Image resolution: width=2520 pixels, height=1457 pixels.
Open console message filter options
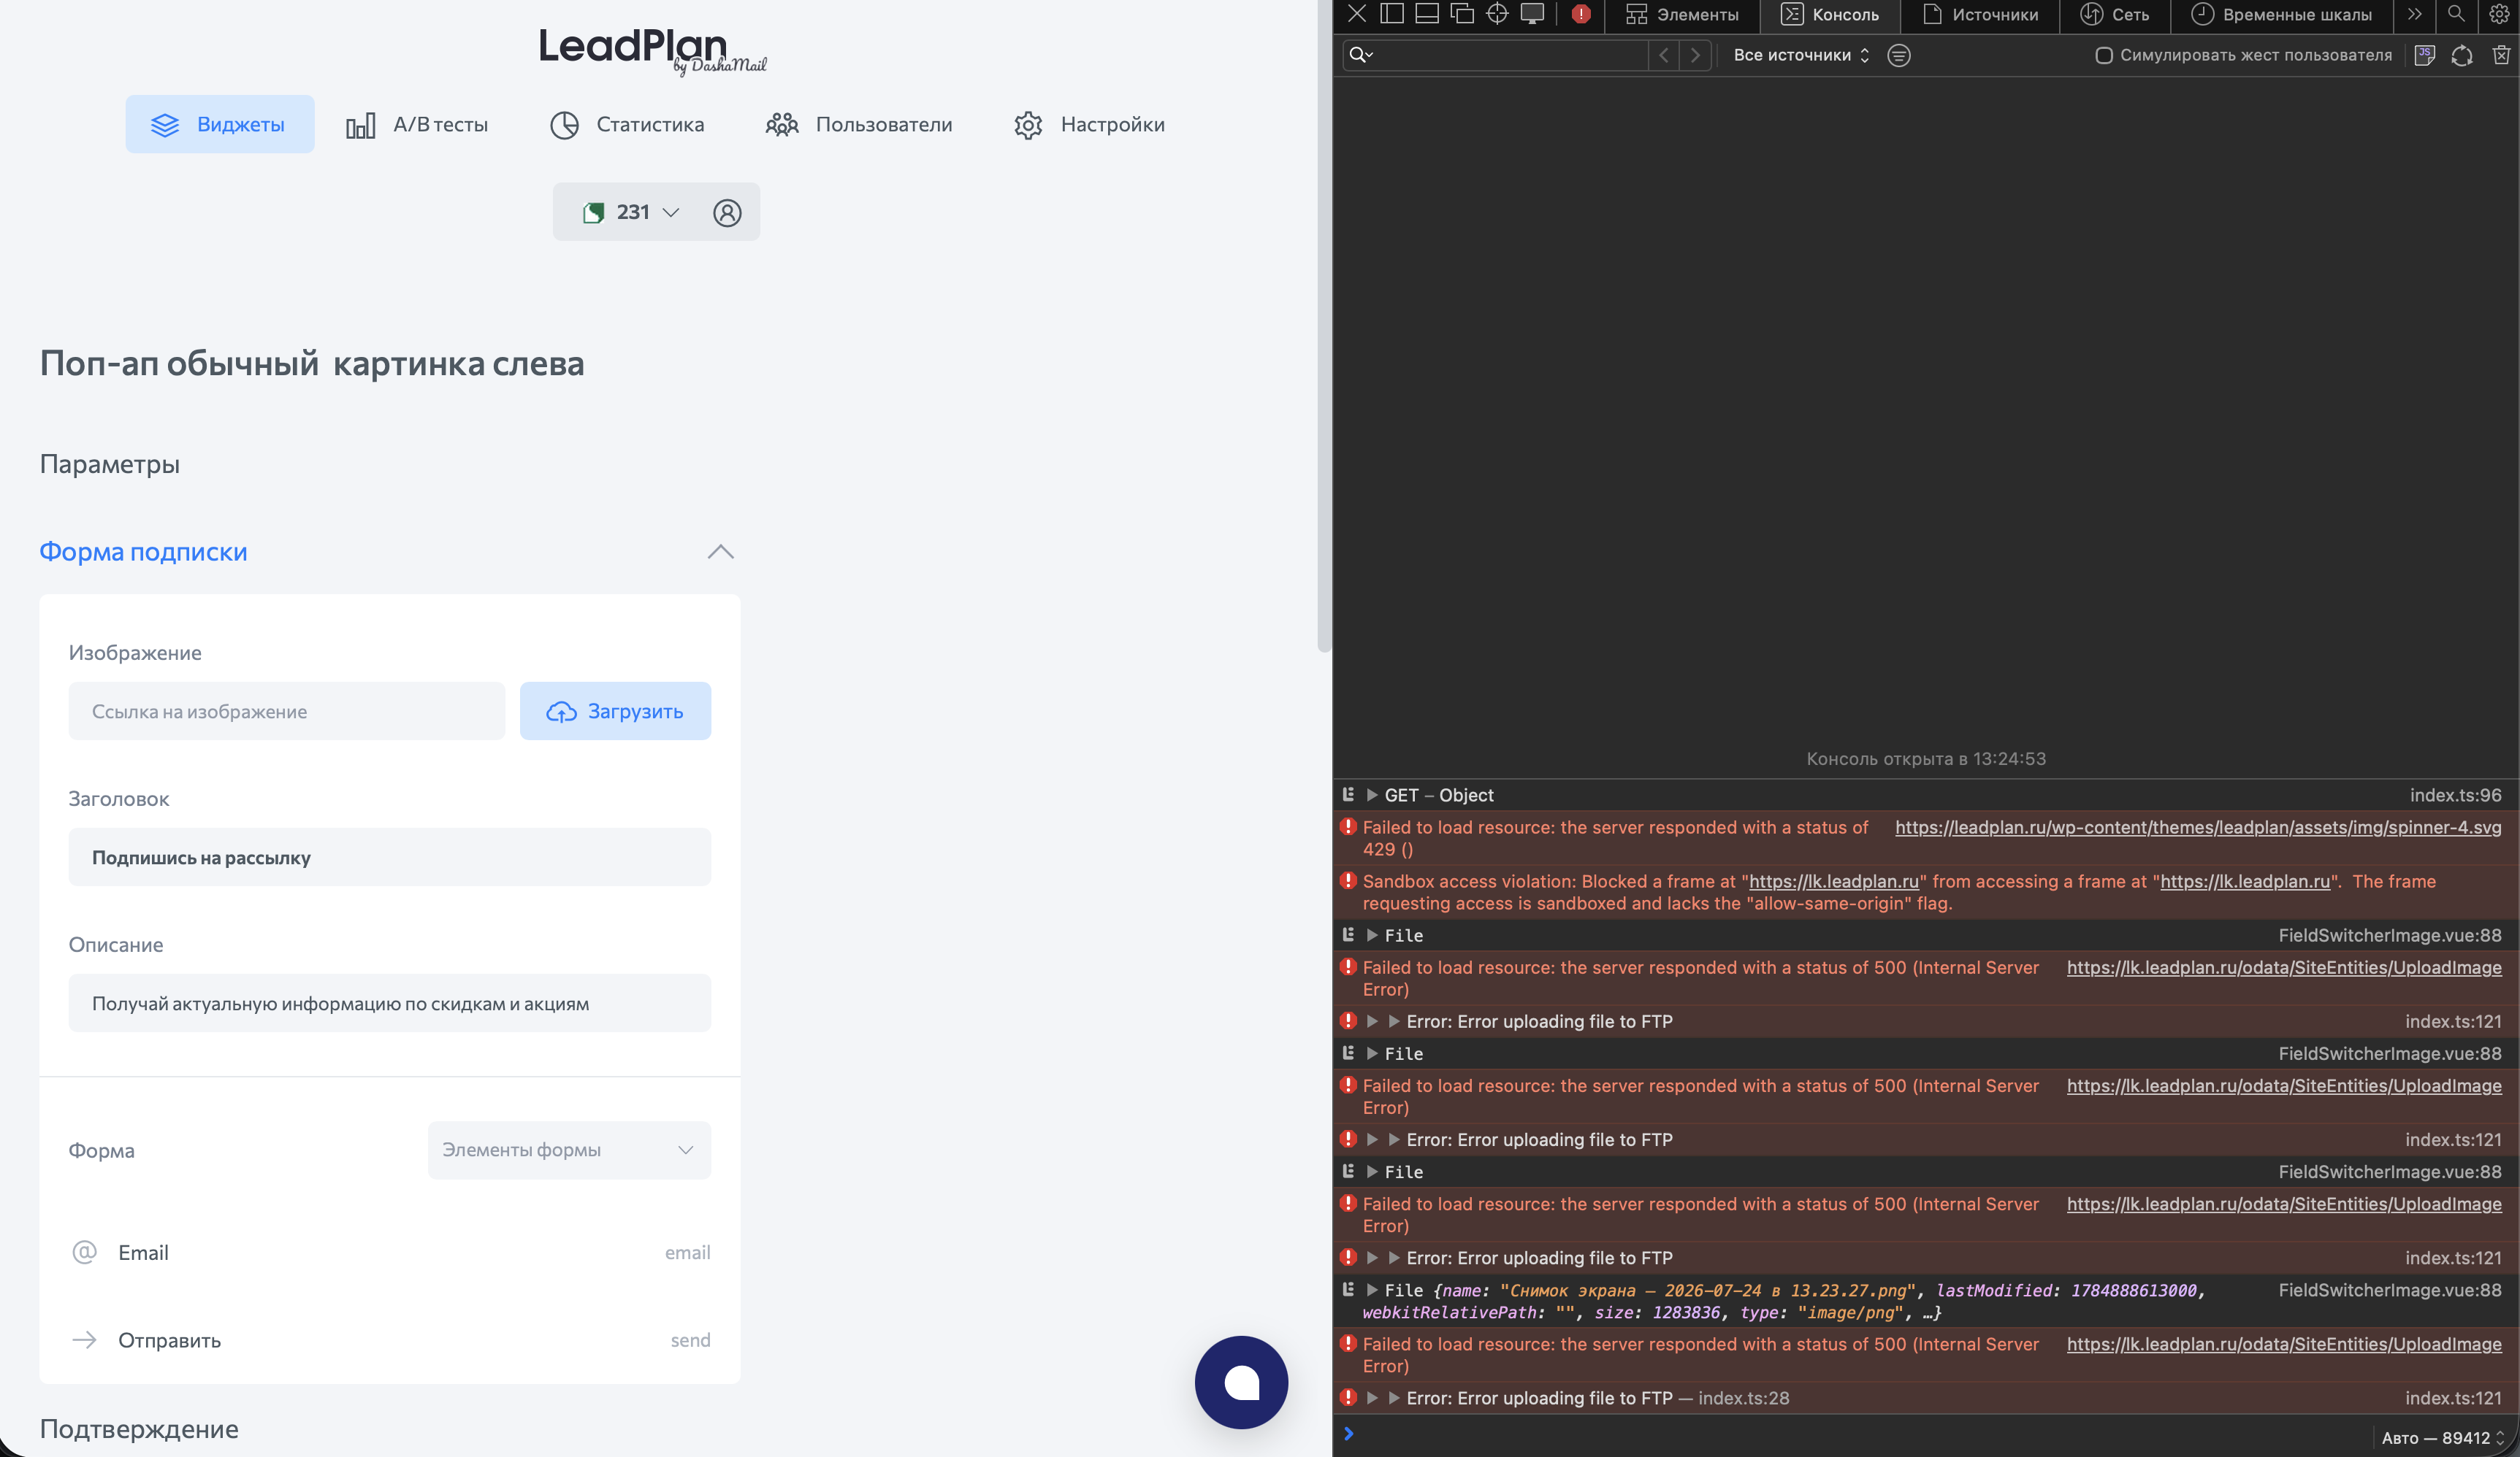tap(1899, 55)
